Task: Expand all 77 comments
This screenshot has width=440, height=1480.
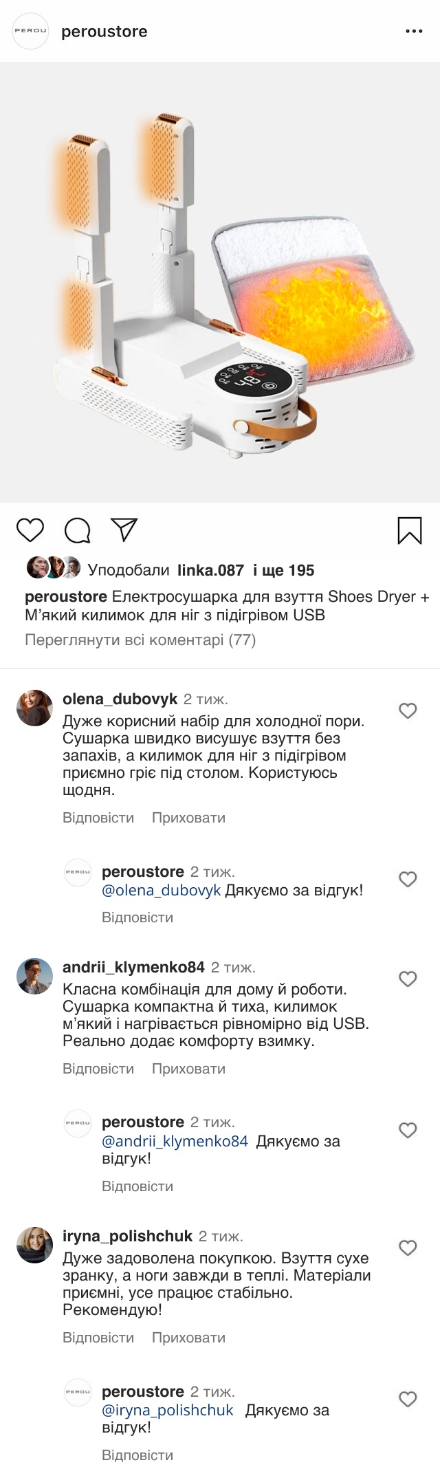Action: pyautogui.click(x=140, y=640)
